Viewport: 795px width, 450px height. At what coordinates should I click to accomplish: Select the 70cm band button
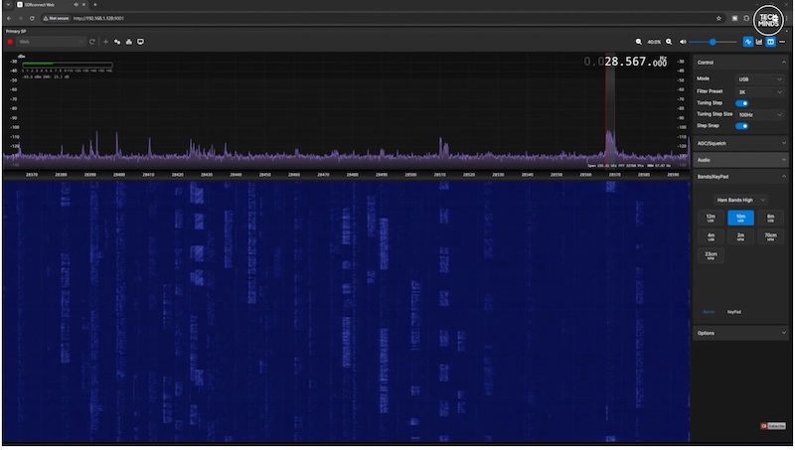(770, 236)
